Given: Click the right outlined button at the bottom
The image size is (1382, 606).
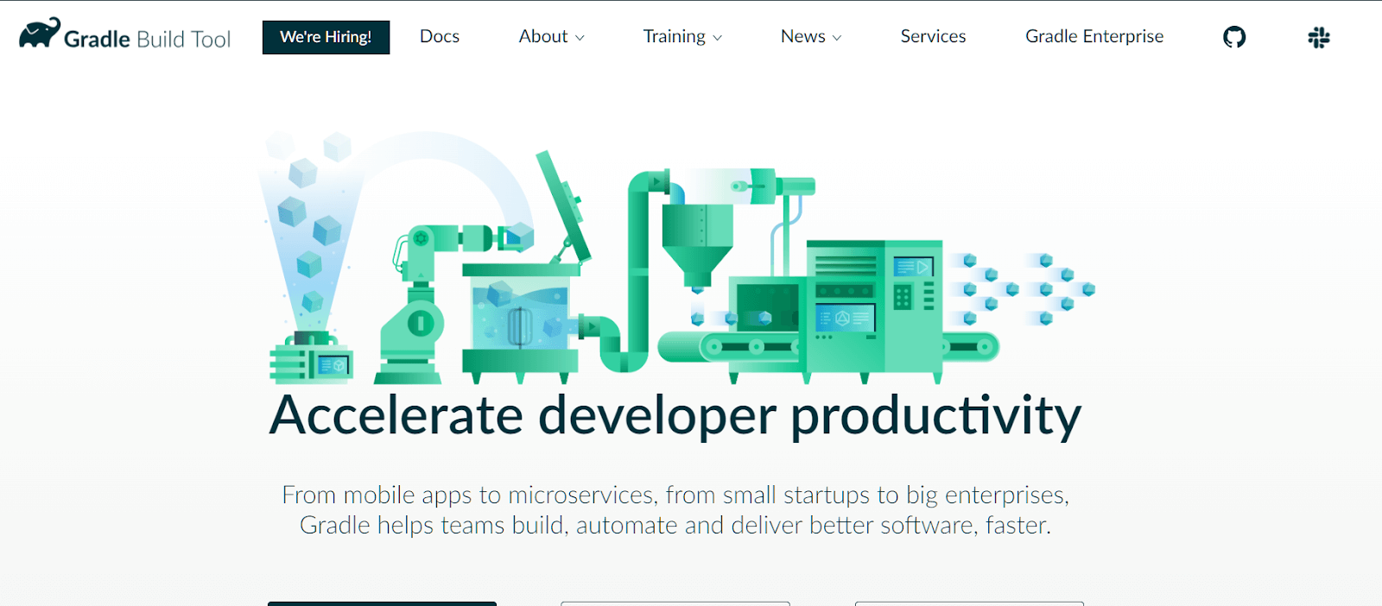Looking at the screenshot, I should pos(968,603).
